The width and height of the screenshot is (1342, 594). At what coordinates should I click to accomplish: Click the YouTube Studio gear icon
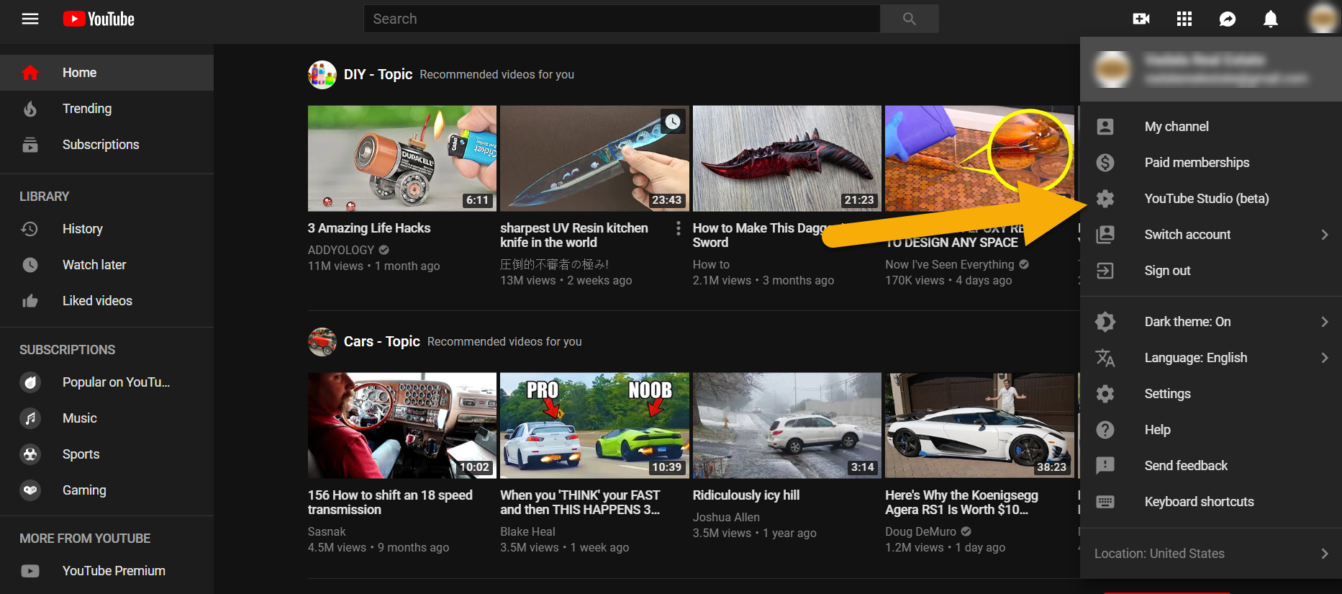coord(1105,199)
